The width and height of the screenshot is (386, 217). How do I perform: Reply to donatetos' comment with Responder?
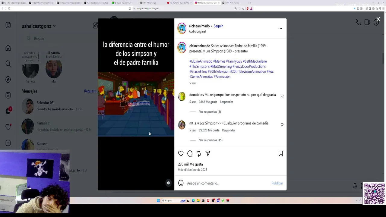226,102
